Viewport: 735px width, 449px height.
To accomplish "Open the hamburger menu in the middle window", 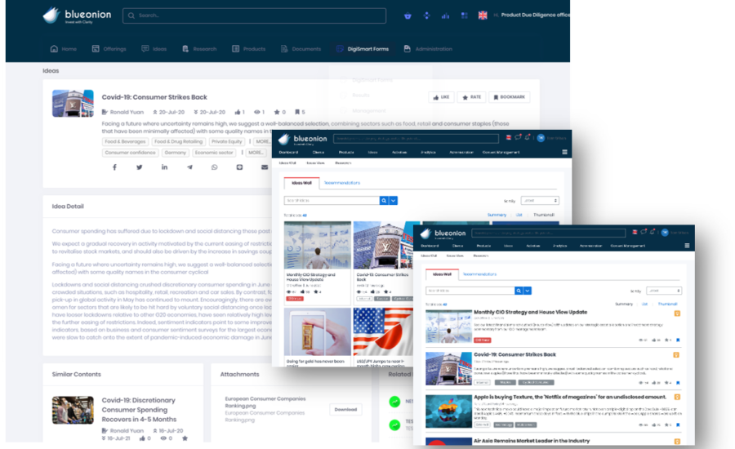I will pyautogui.click(x=564, y=152).
